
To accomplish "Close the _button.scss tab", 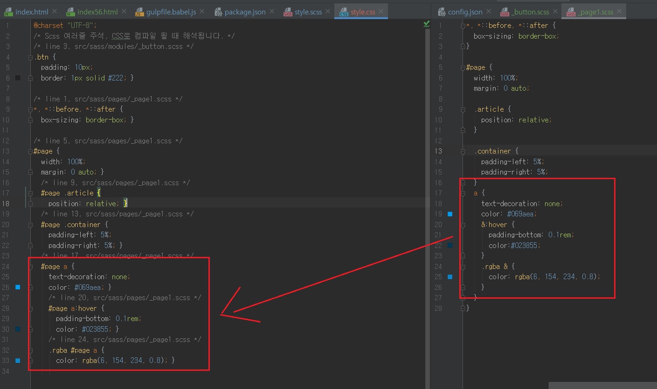I will [556, 12].
